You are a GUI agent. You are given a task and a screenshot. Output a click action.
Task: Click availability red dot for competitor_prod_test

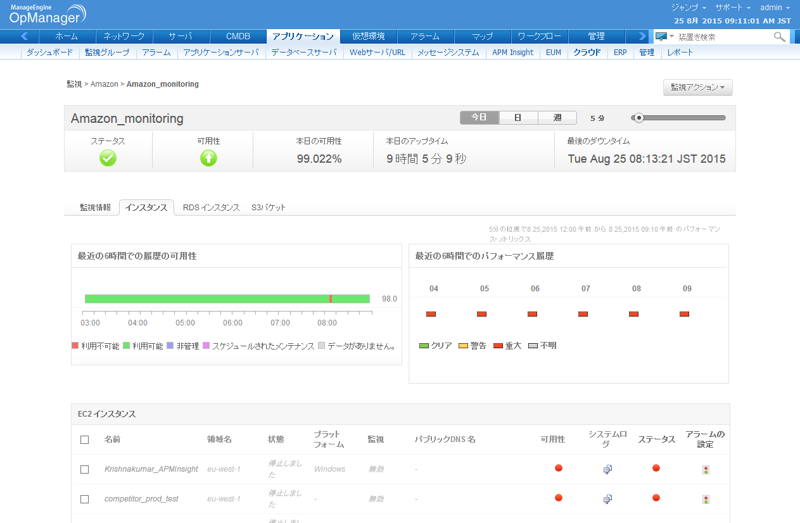[559, 498]
